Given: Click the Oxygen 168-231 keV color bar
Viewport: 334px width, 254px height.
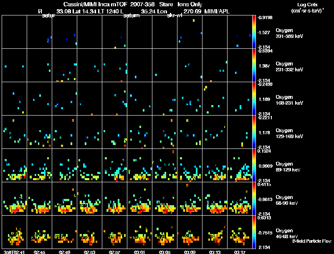Looking at the screenshot, I should coord(254,99).
